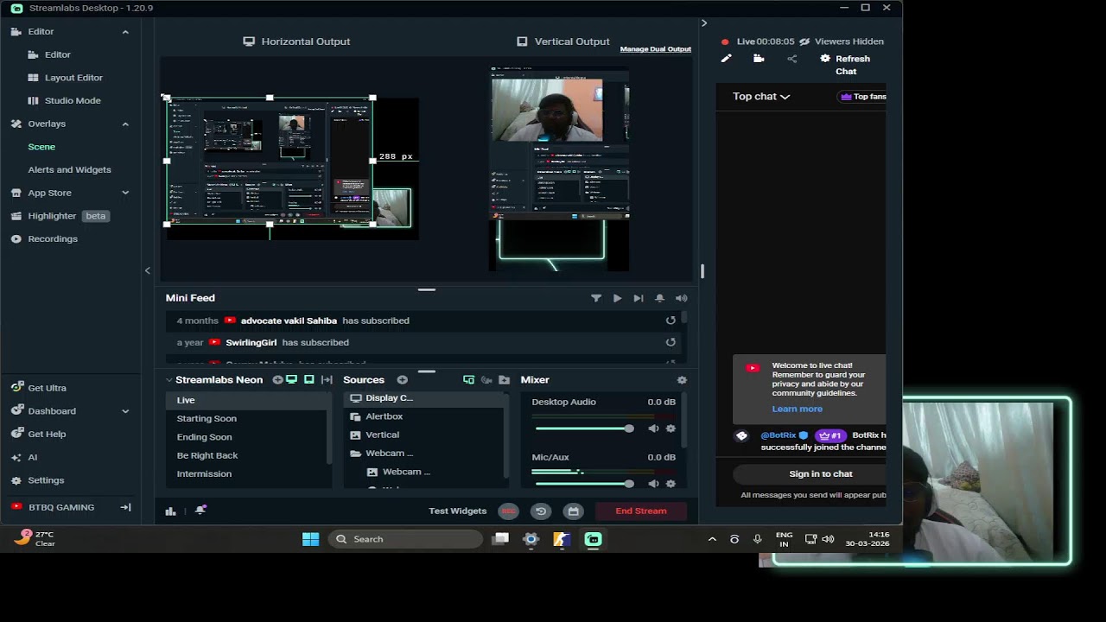Expand the Dashboard chevron

[x=125, y=411]
